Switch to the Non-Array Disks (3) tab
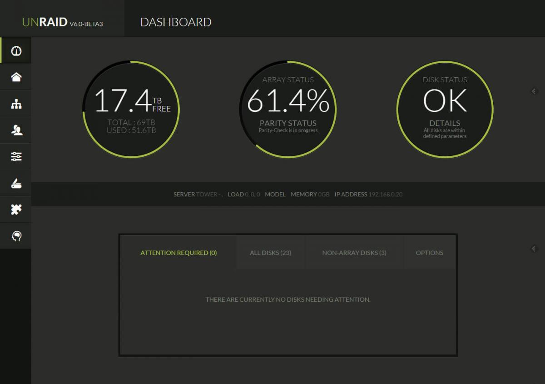 click(354, 253)
